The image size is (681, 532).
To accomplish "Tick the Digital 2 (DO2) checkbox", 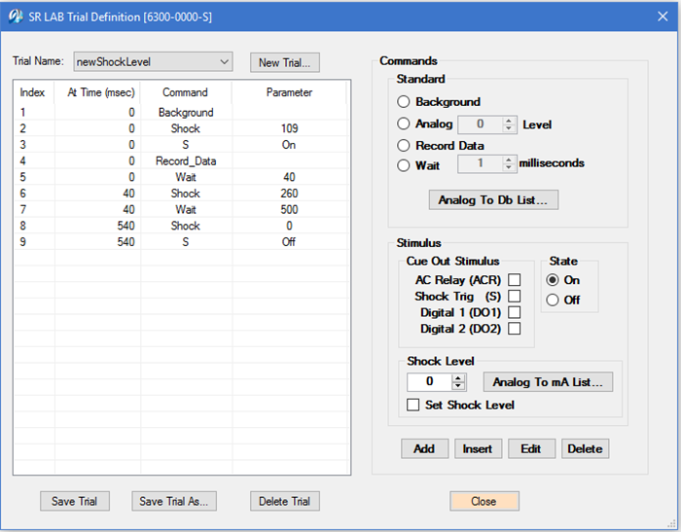I will point(515,329).
